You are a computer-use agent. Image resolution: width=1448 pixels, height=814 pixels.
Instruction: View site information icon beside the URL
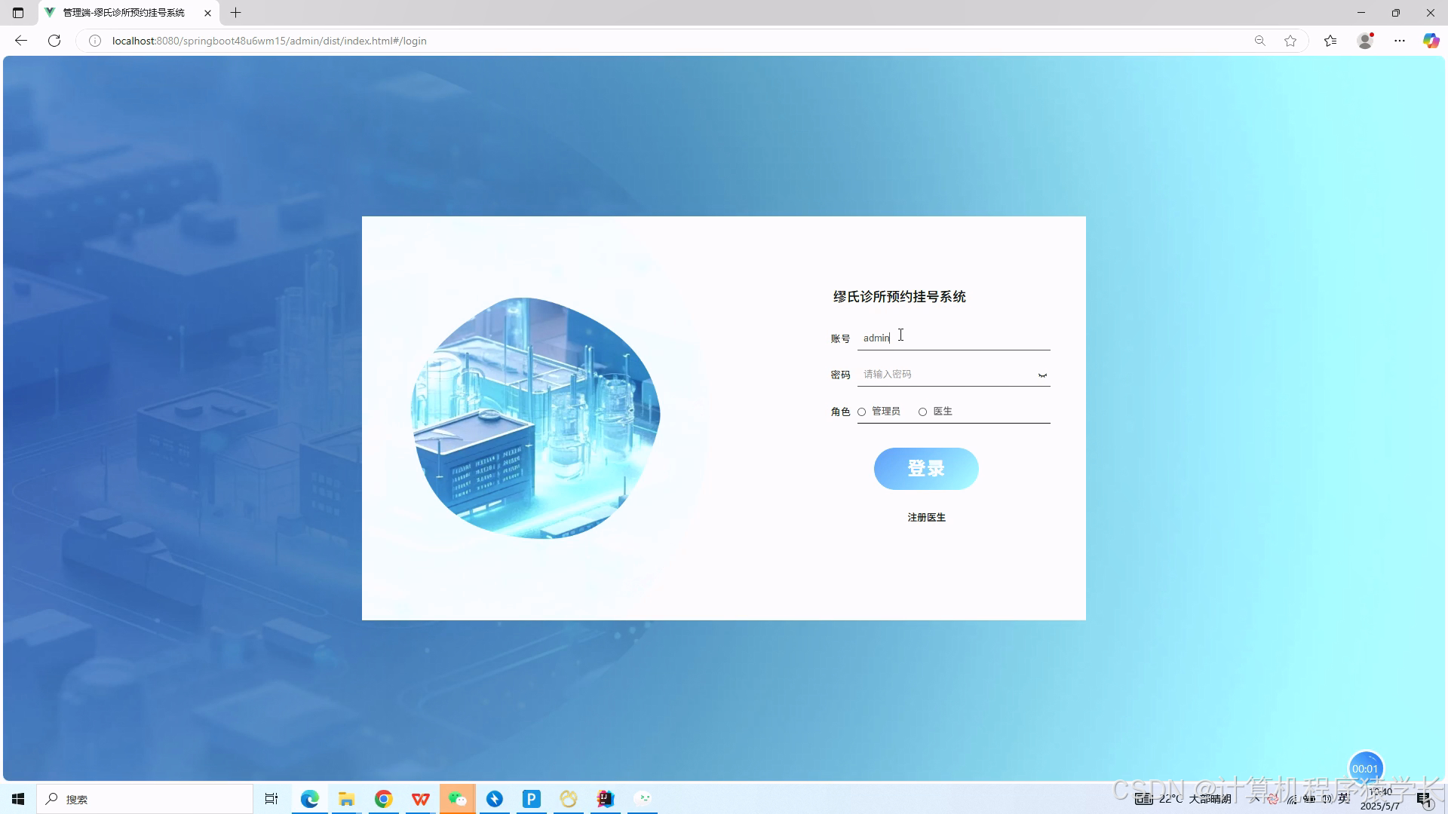[94, 41]
